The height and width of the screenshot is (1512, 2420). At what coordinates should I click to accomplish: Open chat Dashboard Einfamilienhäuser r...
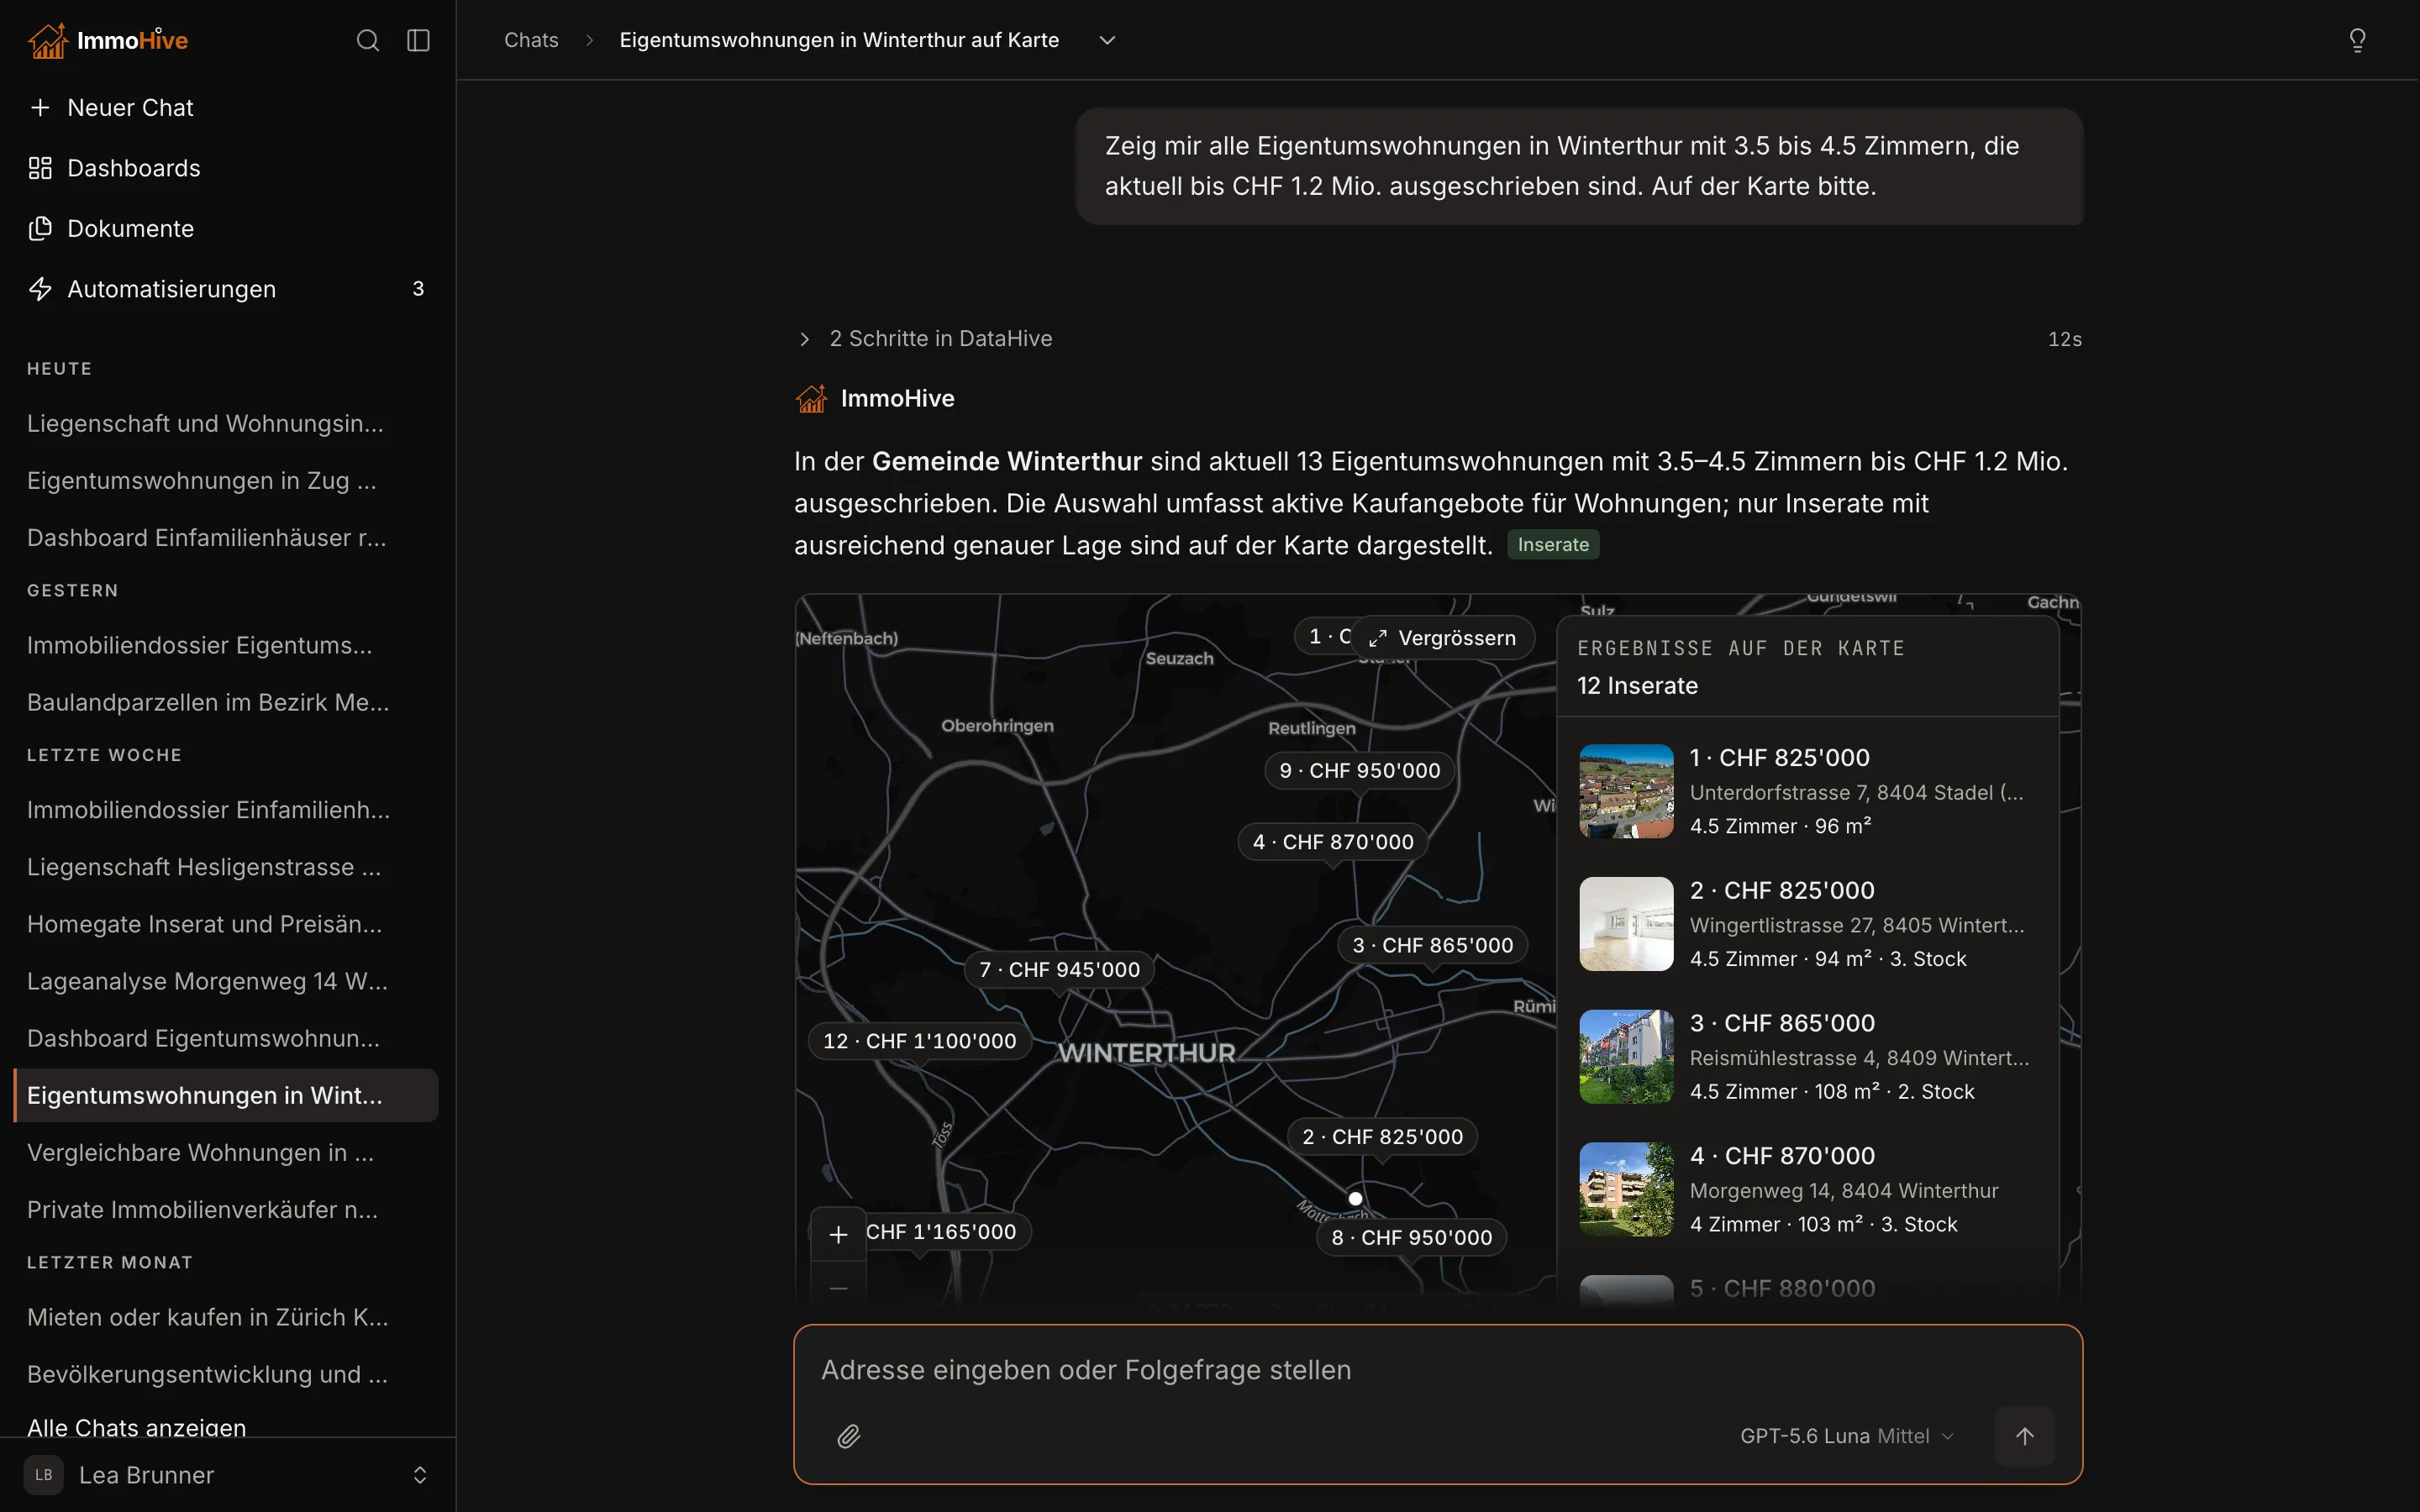click(x=226, y=538)
